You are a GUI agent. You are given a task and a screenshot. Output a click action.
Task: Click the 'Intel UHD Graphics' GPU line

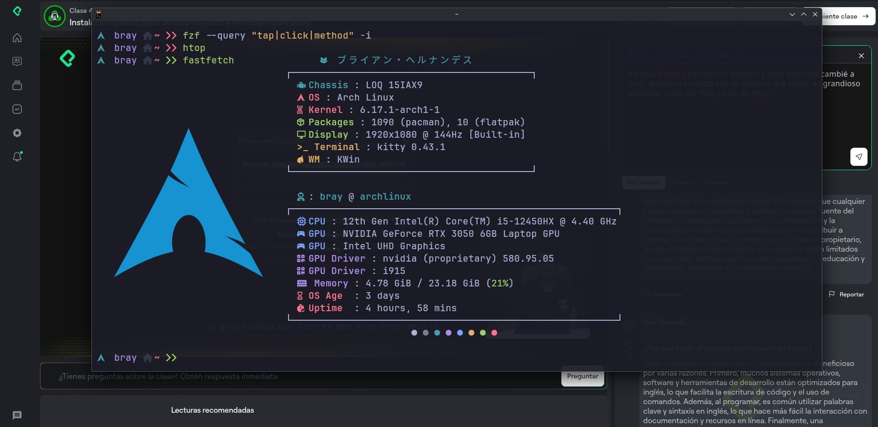click(x=394, y=246)
